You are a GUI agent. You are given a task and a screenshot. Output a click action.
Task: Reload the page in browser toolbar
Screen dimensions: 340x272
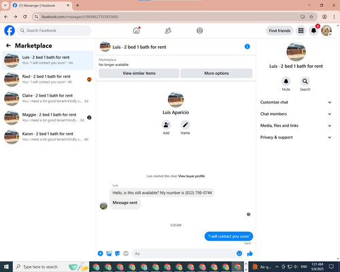tap(25, 16)
